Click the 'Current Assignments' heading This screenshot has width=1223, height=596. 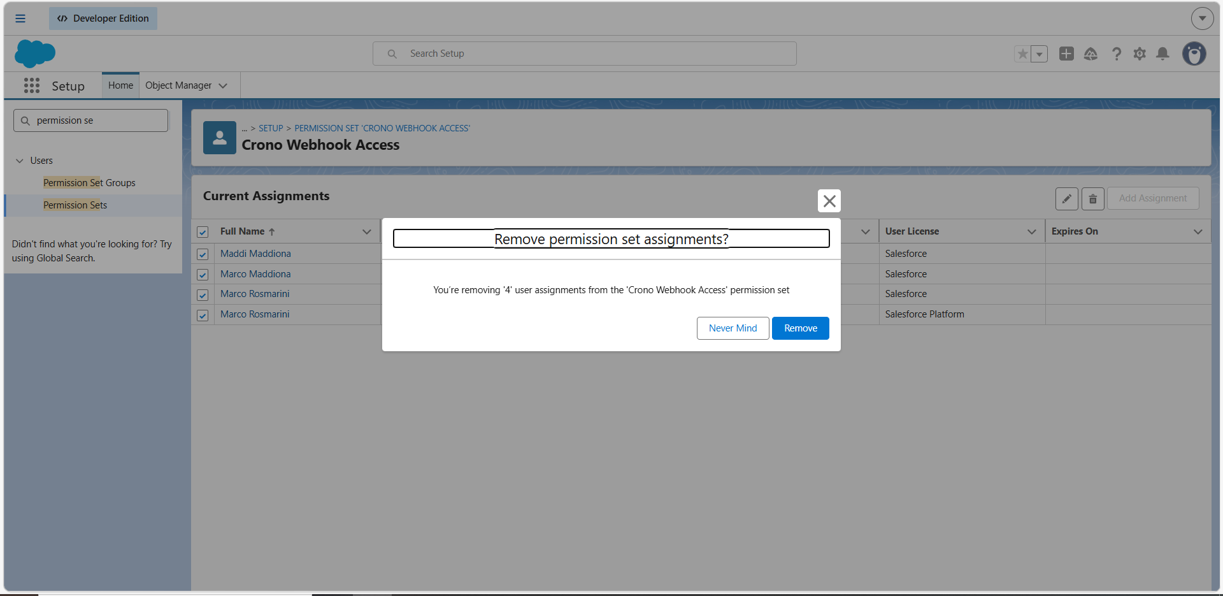coord(266,196)
